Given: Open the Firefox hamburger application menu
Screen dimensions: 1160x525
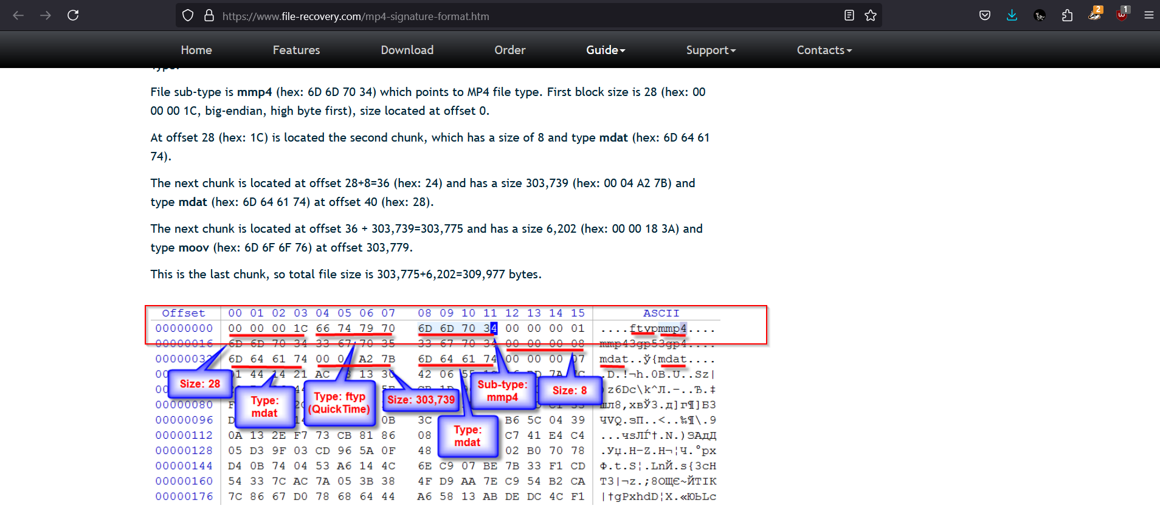Looking at the screenshot, I should click(1148, 16).
